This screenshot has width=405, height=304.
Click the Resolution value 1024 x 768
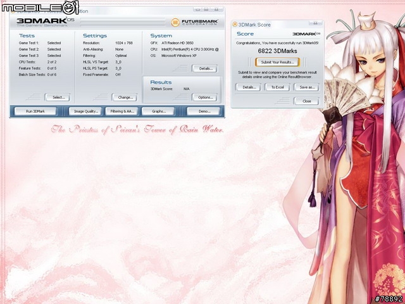click(x=124, y=43)
